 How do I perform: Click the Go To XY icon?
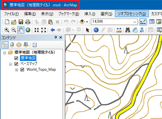(x=142, y=30)
